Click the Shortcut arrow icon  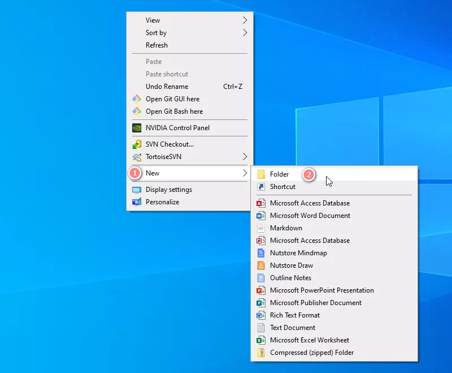pyautogui.click(x=261, y=187)
